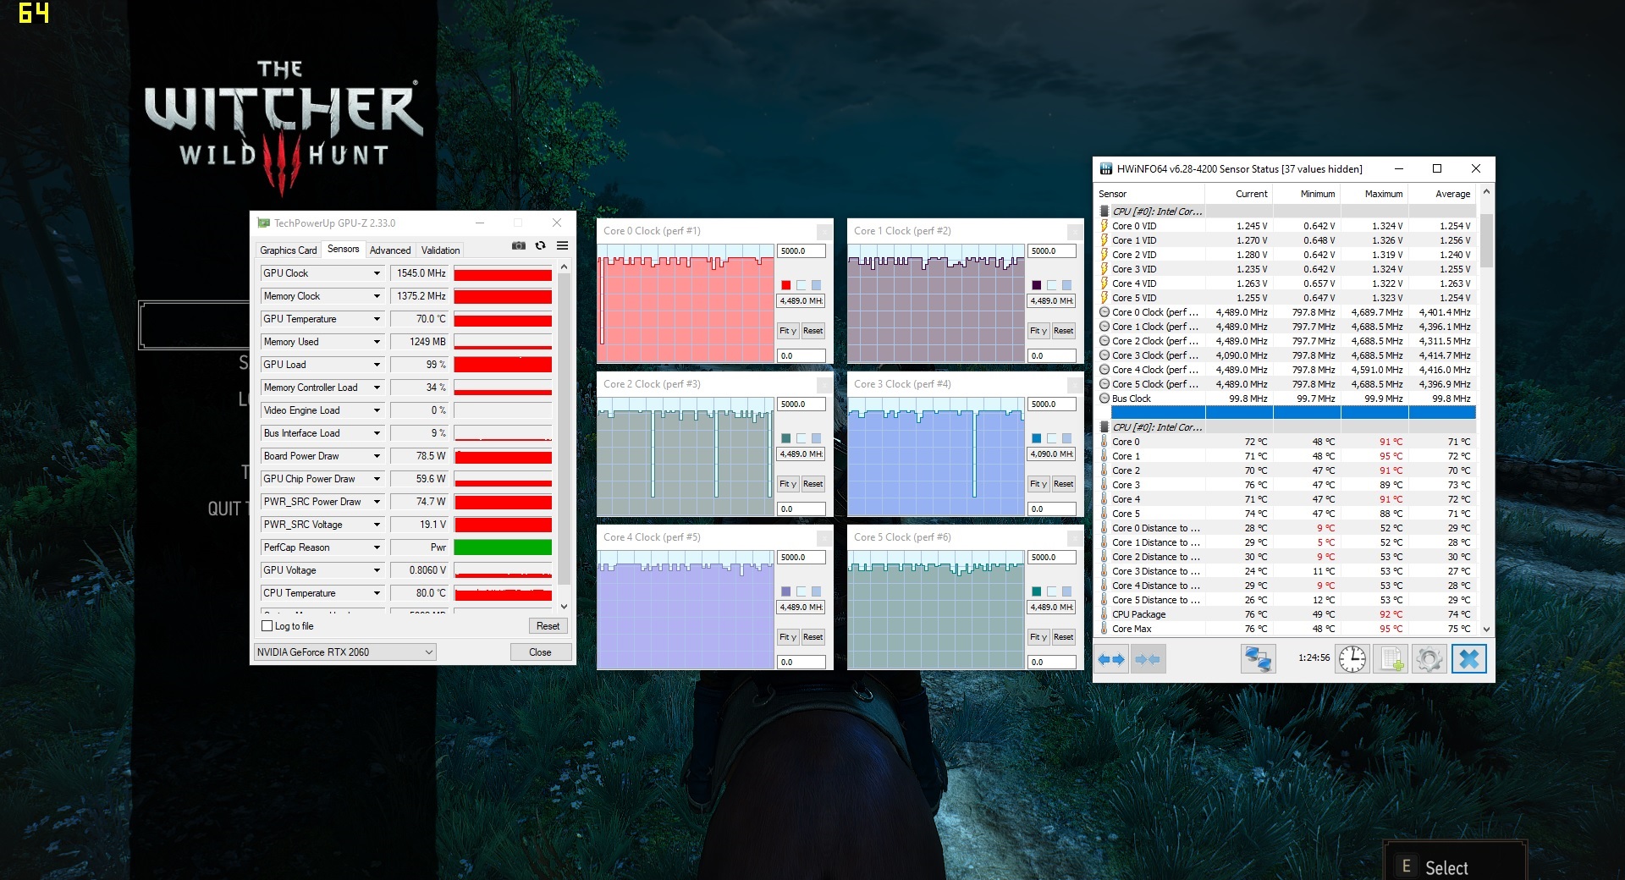This screenshot has height=880, width=1625.
Task: Click the GPU-Z title bar app icon
Action: click(263, 223)
